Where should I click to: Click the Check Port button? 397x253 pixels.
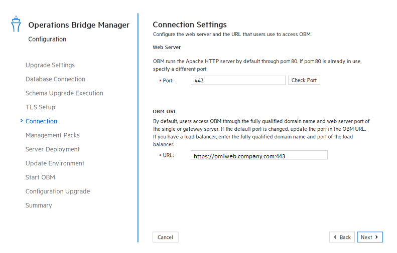(304, 80)
